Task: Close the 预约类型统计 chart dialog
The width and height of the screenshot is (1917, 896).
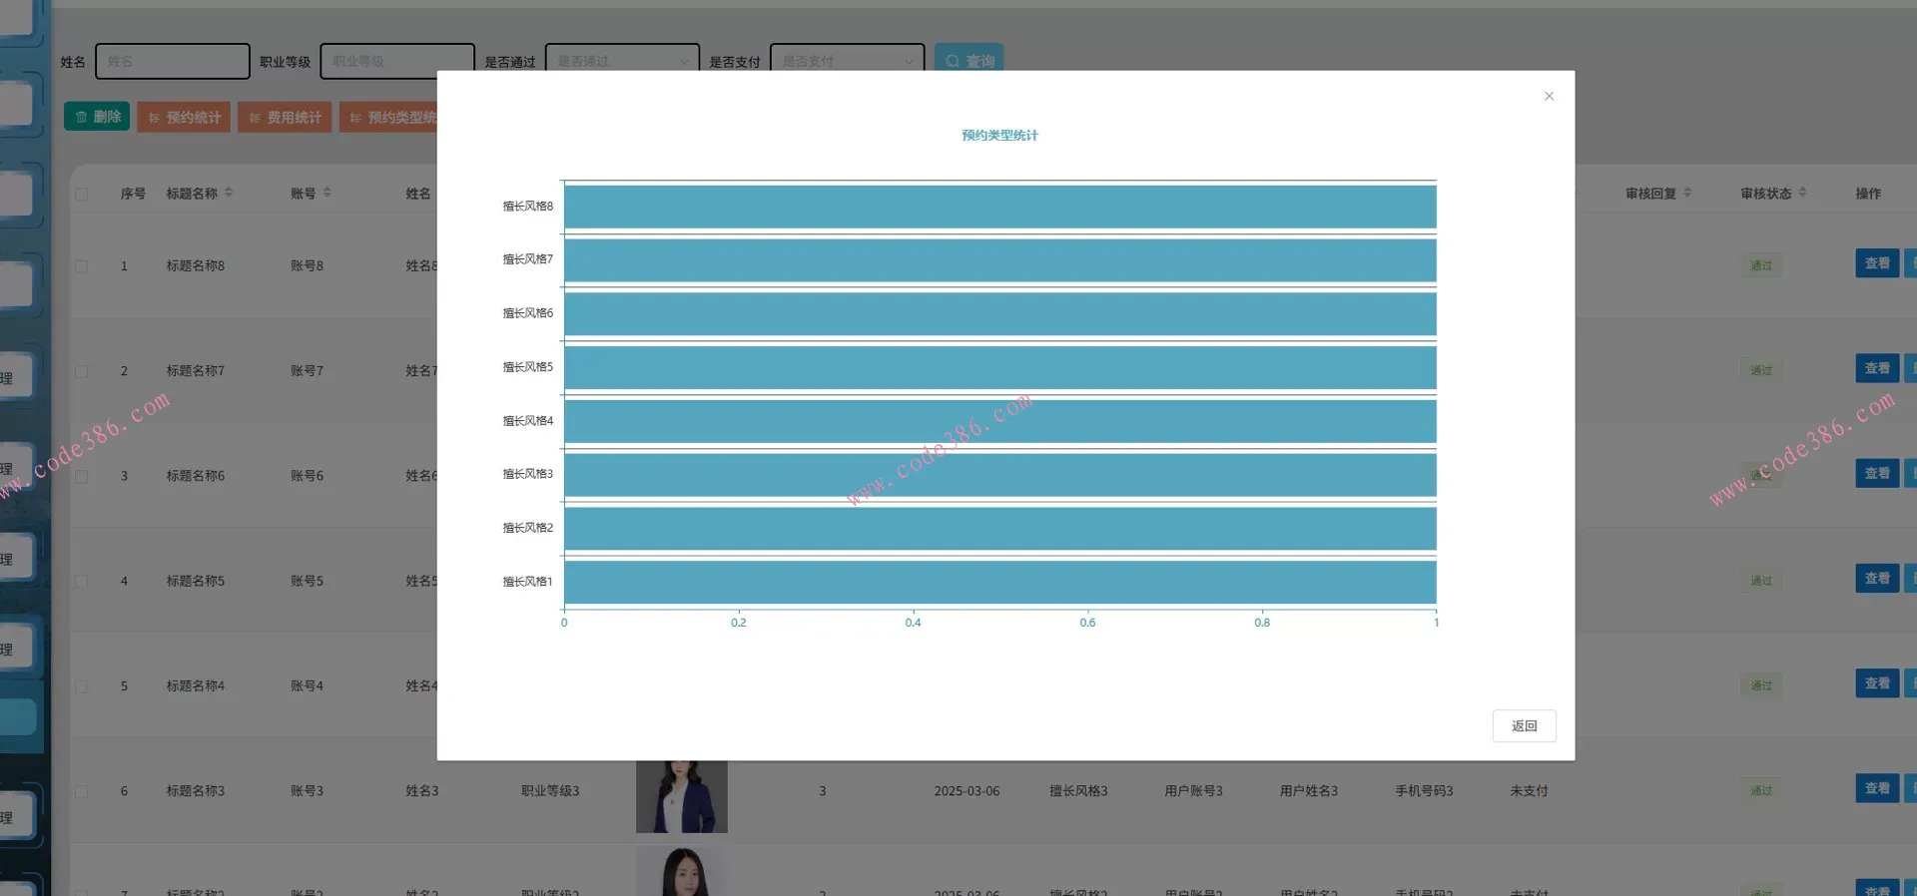Action: coord(1549,96)
